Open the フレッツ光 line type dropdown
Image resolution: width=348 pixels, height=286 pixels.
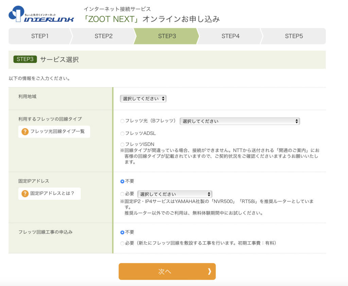click(240, 121)
